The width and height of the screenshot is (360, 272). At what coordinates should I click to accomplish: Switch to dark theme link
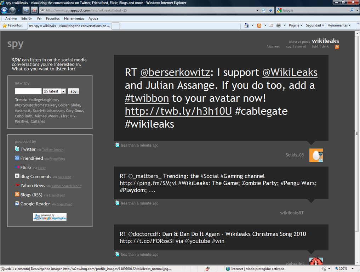325,46
